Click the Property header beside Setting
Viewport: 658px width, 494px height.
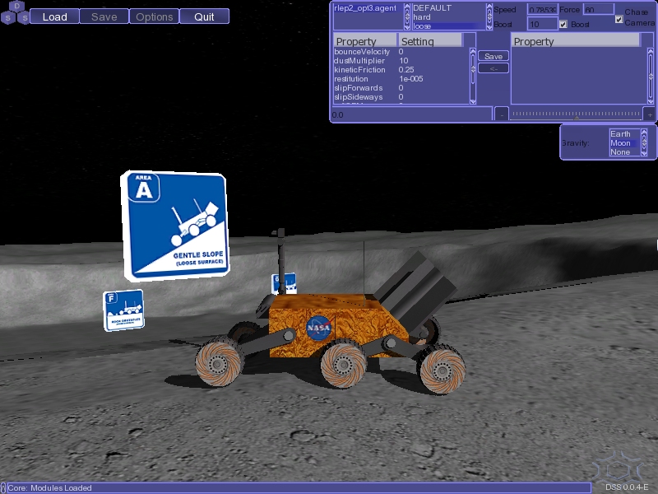pos(365,41)
